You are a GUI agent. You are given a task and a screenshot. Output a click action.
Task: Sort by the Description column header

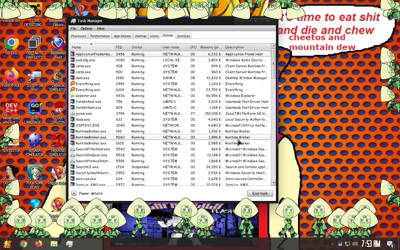(247, 47)
